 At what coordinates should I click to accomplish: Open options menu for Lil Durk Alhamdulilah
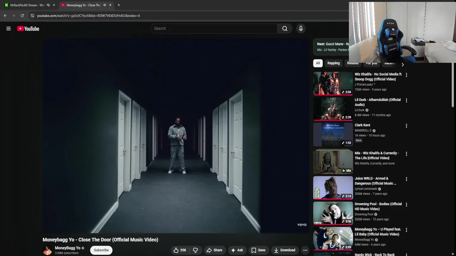click(406, 101)
